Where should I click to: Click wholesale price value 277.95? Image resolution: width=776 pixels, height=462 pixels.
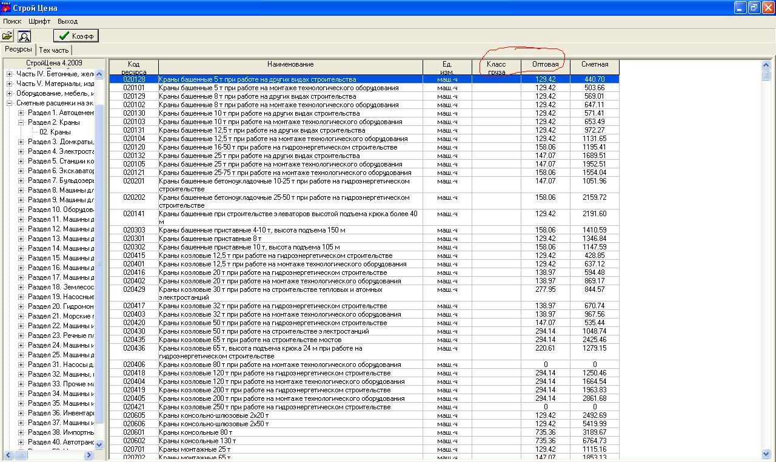pos(546,289)
